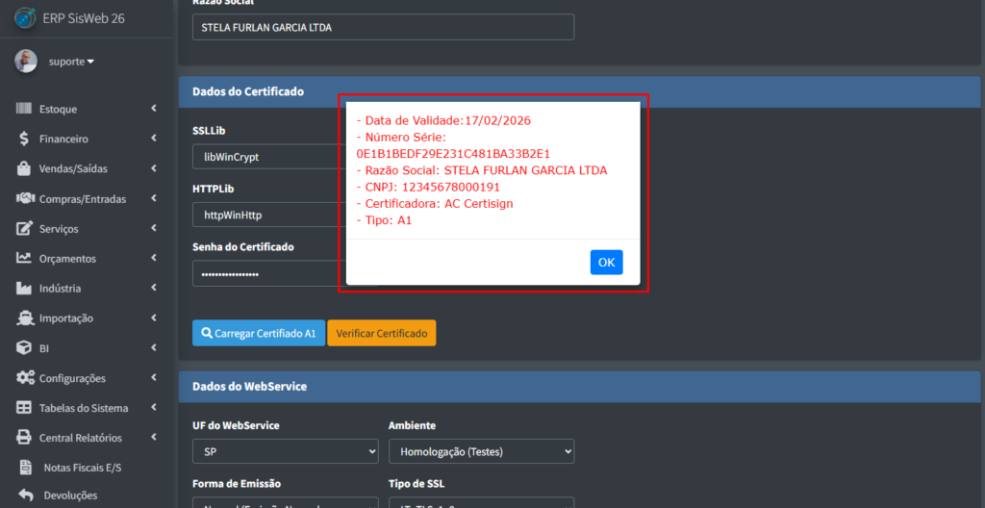Click the suporte user avatar
Viewport: 985px width, 508px height.
tap(26, 62)
